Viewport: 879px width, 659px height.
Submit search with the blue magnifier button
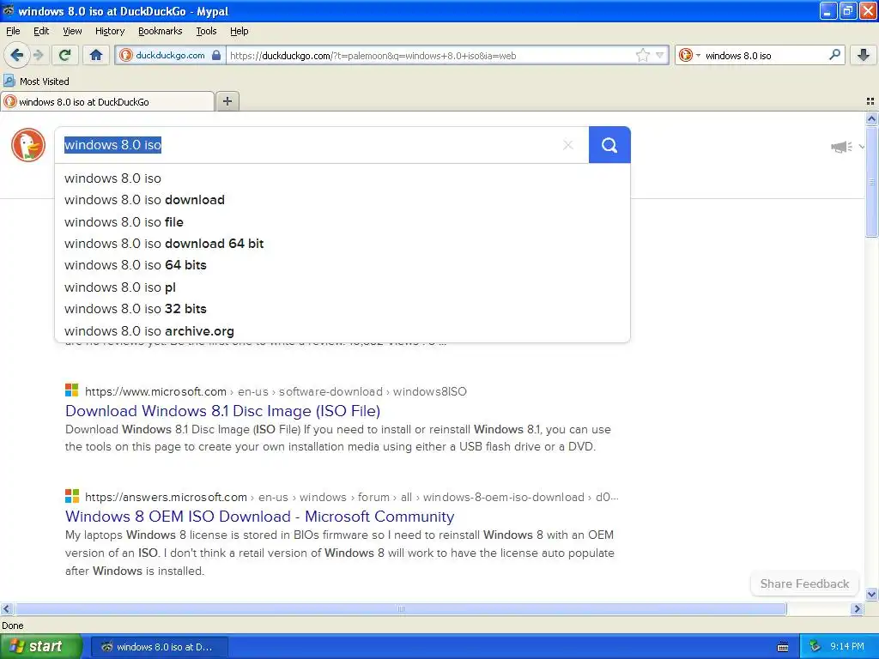click(609, 145)
